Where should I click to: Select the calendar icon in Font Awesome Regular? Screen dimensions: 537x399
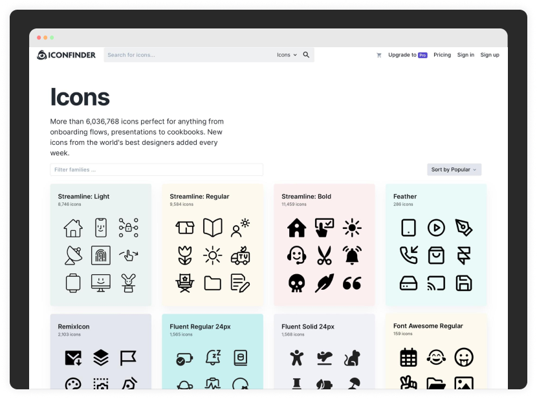click(408, 357)
